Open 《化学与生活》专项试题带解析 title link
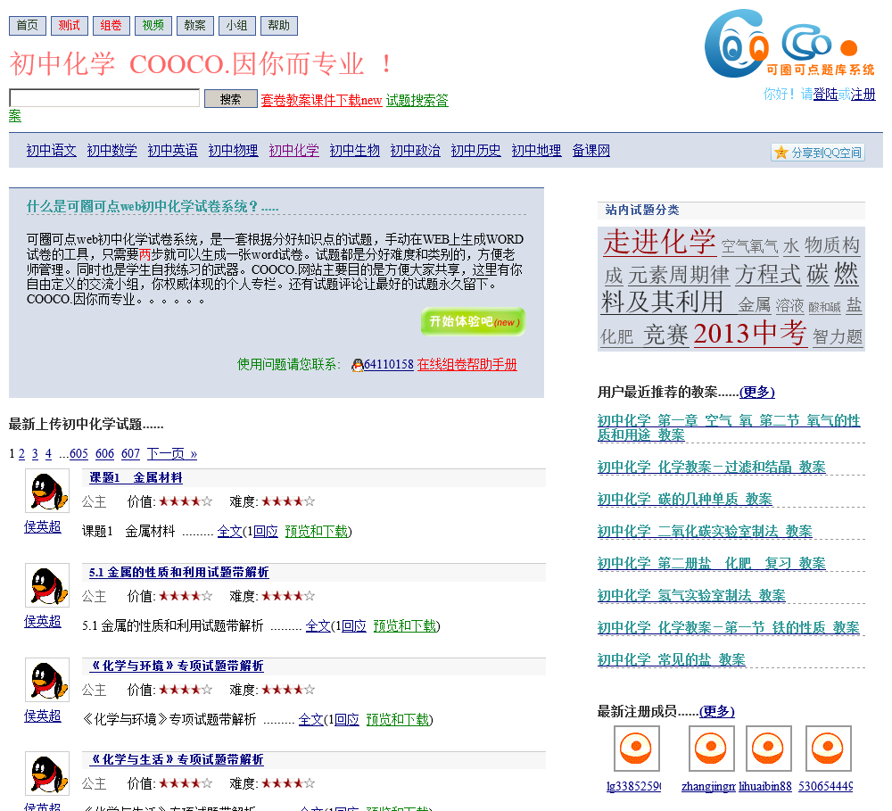The height and width of the screenshot is (811, 892). click(x=177, y=760)
